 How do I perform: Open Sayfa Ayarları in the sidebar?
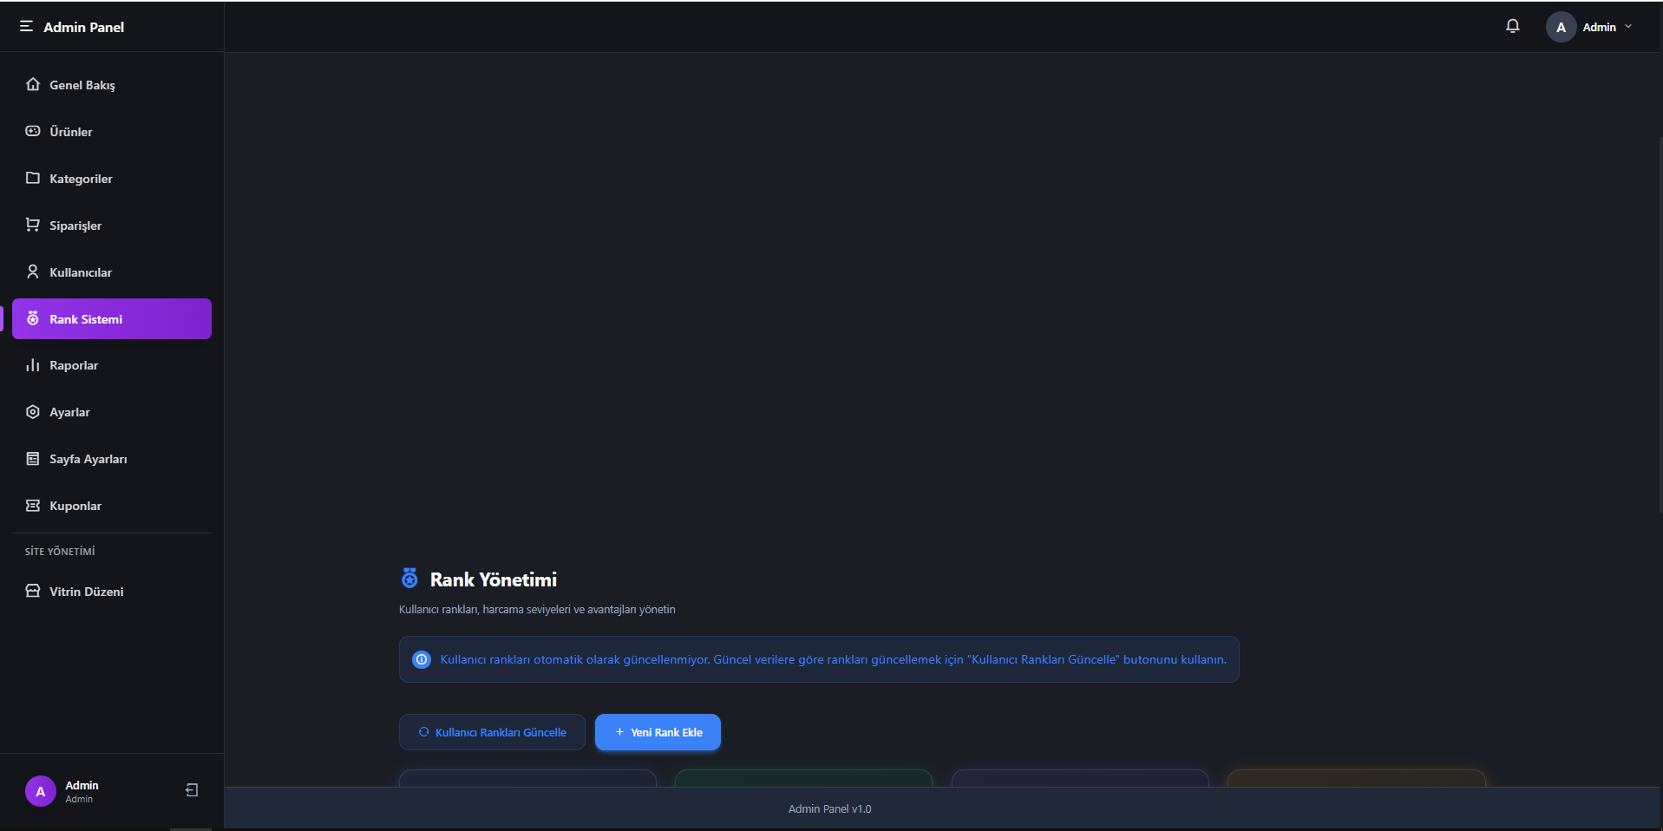tap(88, 459)
